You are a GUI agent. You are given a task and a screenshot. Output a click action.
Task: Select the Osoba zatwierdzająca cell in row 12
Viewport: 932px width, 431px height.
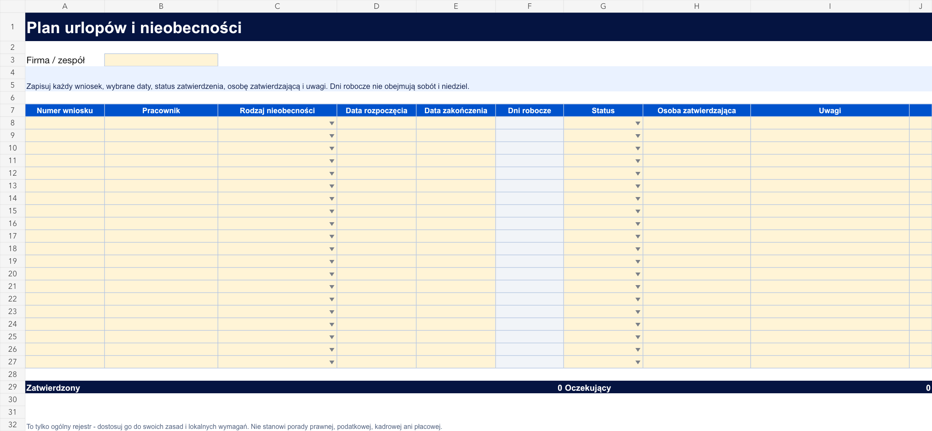point(697,173)
